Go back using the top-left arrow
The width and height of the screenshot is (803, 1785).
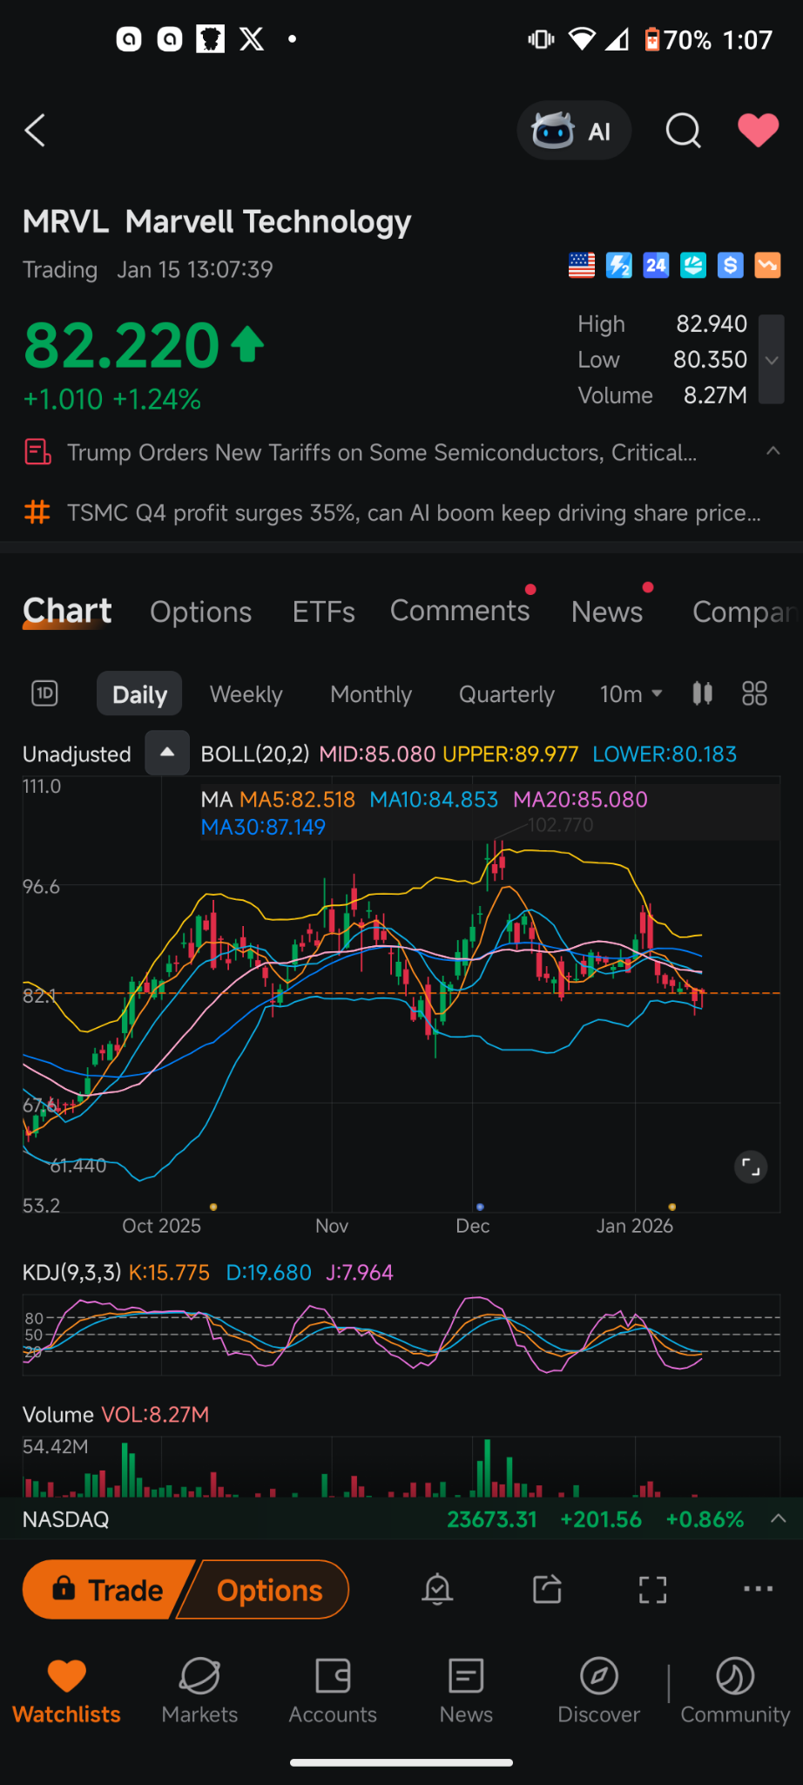[x=35, y=131]
